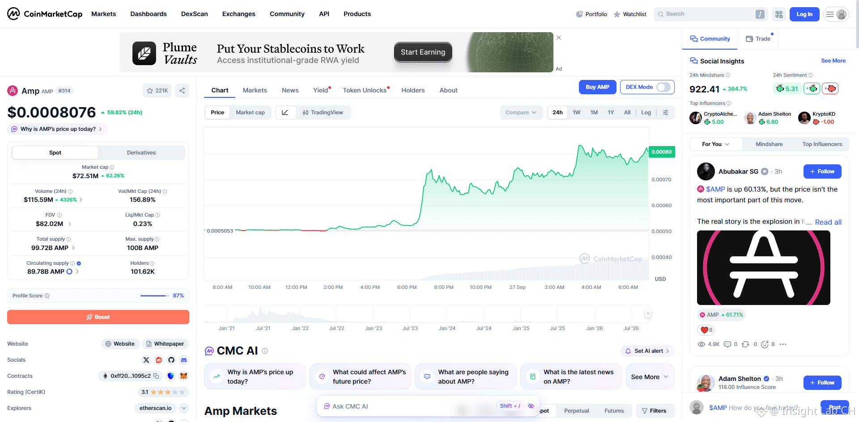
Task: Click the MetaMask fox icon
Action: pos(183,376)
